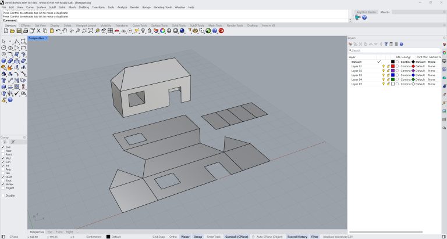Click the Explode tool icon in sidebar

click(x=10, y=67)
